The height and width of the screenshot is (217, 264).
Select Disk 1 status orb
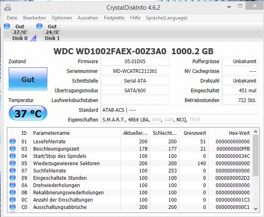[x=39, y=26]
